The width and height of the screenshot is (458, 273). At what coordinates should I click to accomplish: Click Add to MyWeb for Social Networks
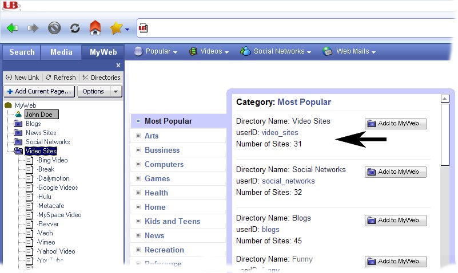pos(396,172)
